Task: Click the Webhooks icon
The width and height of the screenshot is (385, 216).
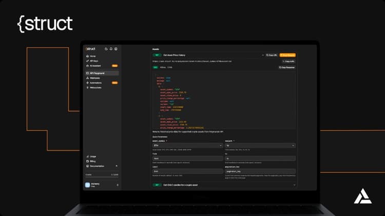Action: pyautogui.click(x=87, y=78)
